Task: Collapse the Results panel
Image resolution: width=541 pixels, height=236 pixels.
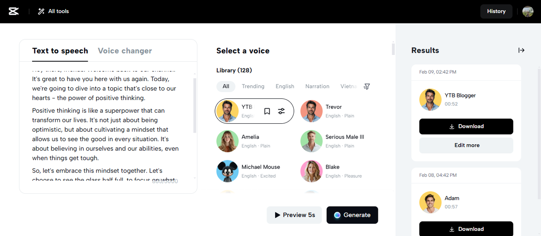Action: 522,50
